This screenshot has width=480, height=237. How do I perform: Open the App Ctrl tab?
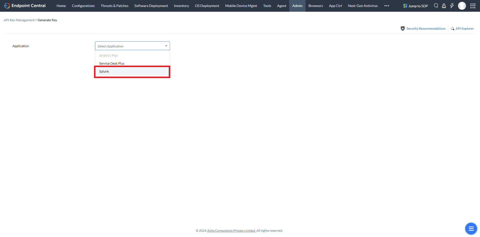335,6
